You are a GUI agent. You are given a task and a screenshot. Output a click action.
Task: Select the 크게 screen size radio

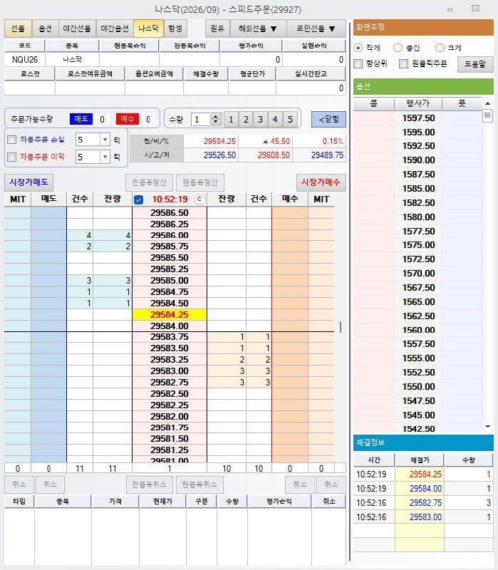[x=440, y=48]
